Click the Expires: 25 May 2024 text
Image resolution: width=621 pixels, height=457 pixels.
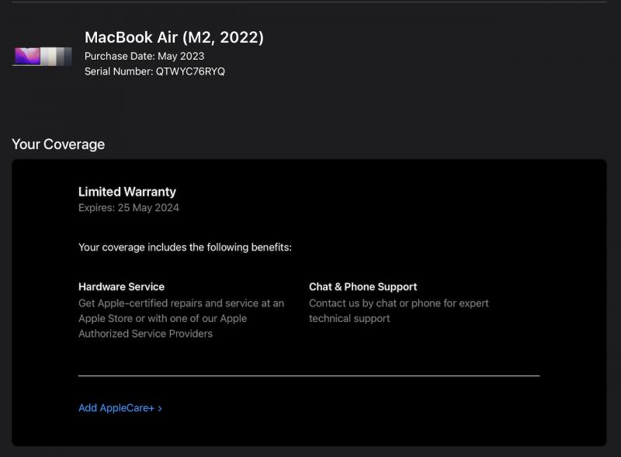129,207
